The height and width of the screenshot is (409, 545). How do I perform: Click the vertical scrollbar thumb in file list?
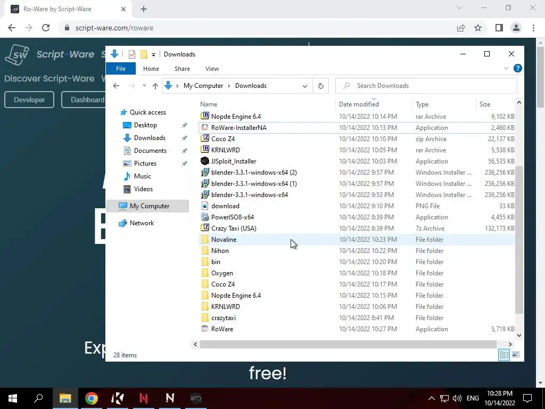click(518, 240)
